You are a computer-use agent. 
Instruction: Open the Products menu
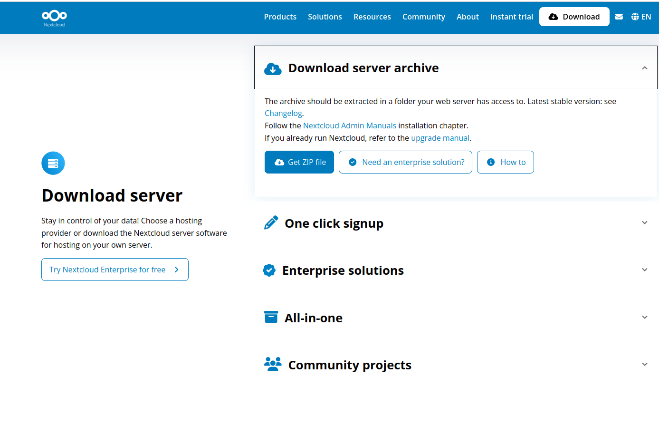click(280, 17)
